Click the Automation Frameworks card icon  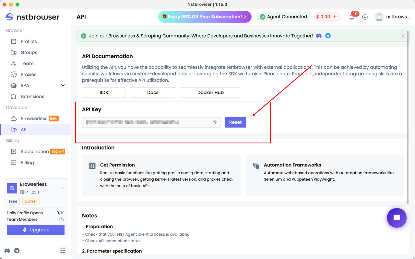point(256,166)
